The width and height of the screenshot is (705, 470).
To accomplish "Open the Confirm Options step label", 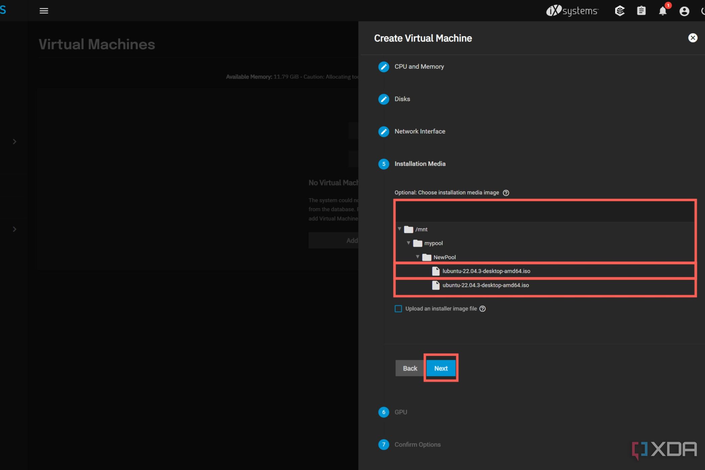I will tap(418, 444).
